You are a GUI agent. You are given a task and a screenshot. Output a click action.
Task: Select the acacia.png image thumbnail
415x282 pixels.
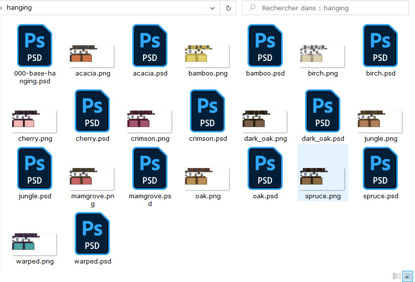pos(92,56)
